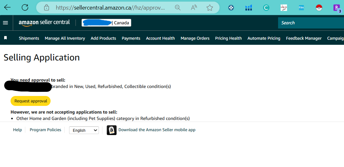Click the Request approval button
This screenshot has width=344, height=167.
click(x=31, y=101)
